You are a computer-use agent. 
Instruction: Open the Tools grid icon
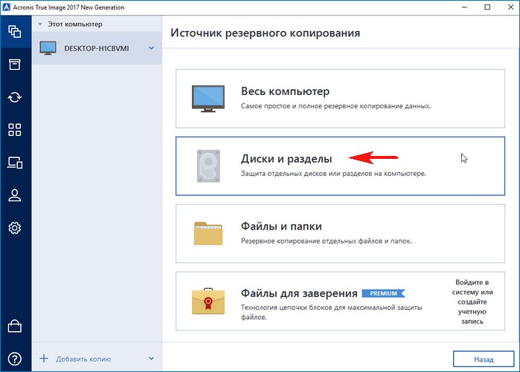click(14, 130)
